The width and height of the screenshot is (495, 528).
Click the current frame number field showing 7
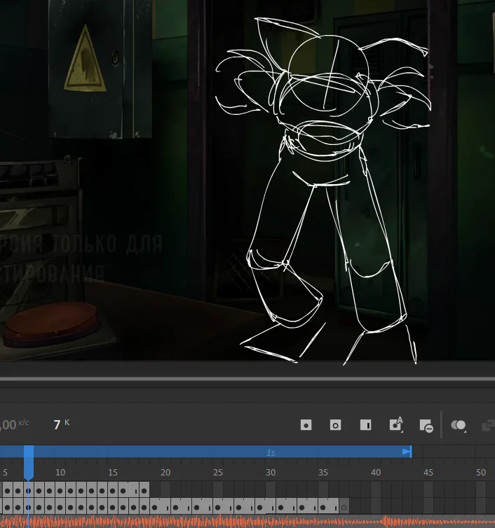[x=57, y=424]
